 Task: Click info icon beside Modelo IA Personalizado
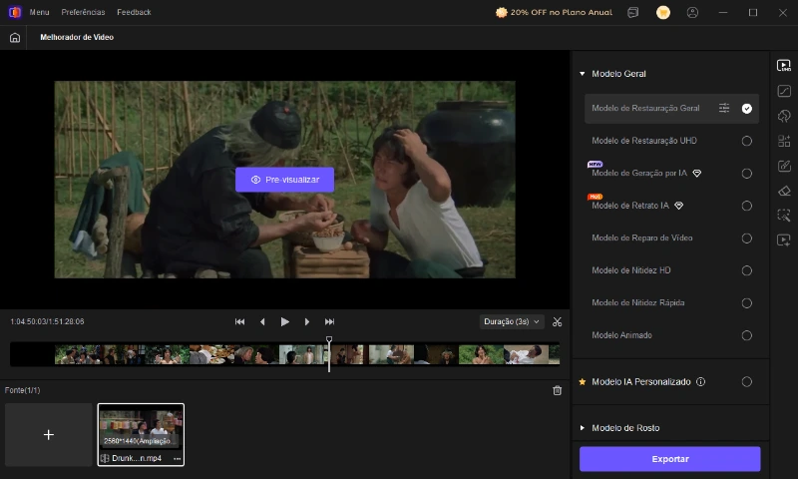pyautogui.click(x=701, y=382)
